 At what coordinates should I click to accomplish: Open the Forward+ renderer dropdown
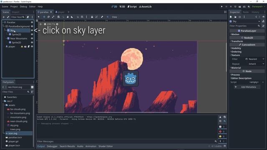click(259, 7)
